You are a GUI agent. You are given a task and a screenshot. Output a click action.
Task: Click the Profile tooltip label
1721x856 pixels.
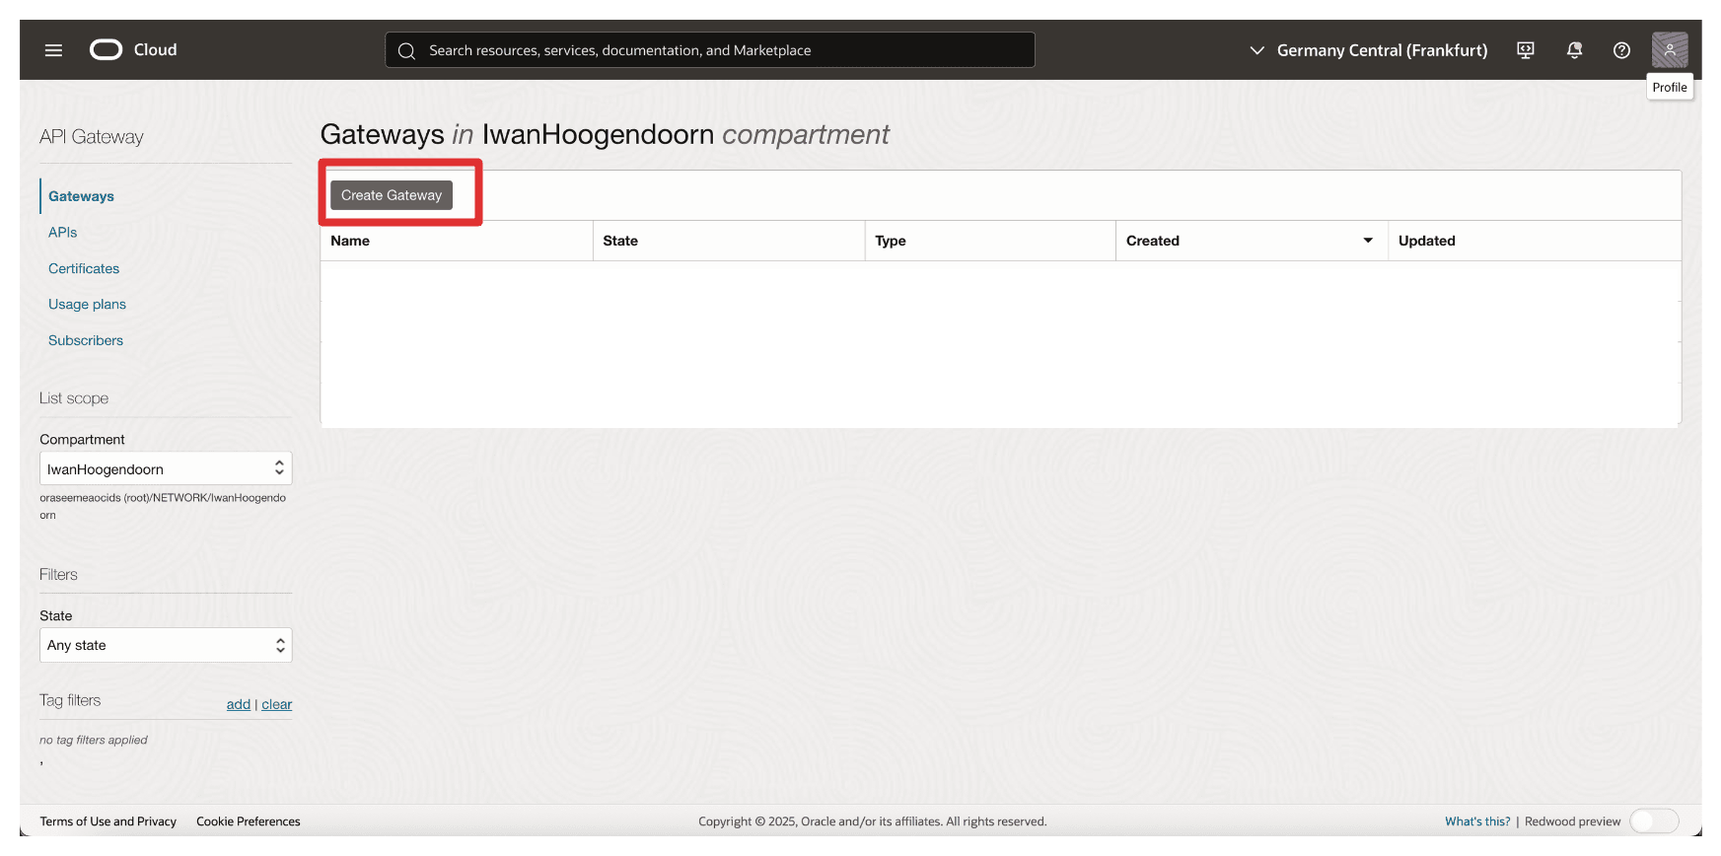[1670, 87]
